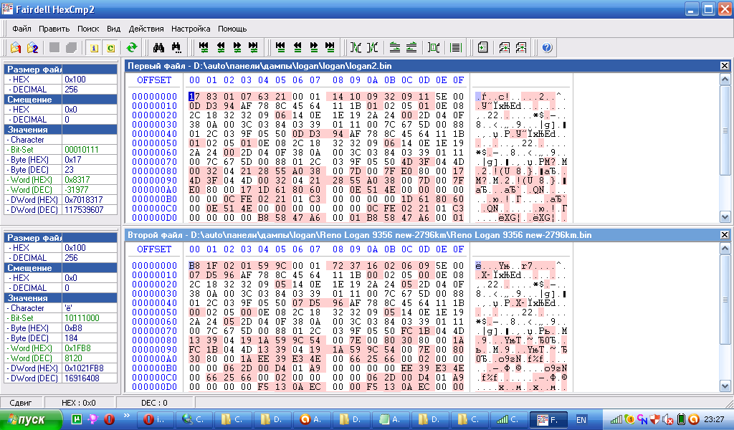Image resolution: width=734 pixels, height=430 pixels.
Task: Open the Файл menu
Action: 22,29
